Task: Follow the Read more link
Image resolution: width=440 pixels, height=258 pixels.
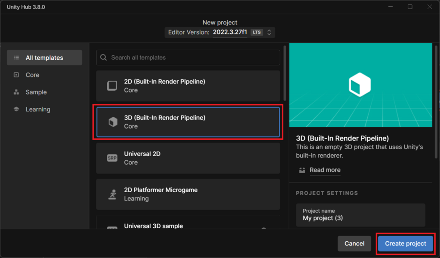Action: click(325, 170)
